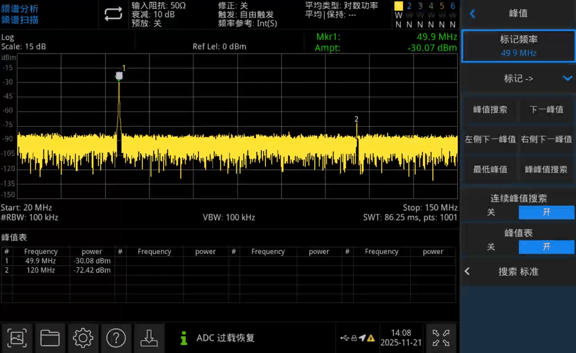The image size is (576, 353).
Task: Click the save download icon
Action: pos(149,337)
